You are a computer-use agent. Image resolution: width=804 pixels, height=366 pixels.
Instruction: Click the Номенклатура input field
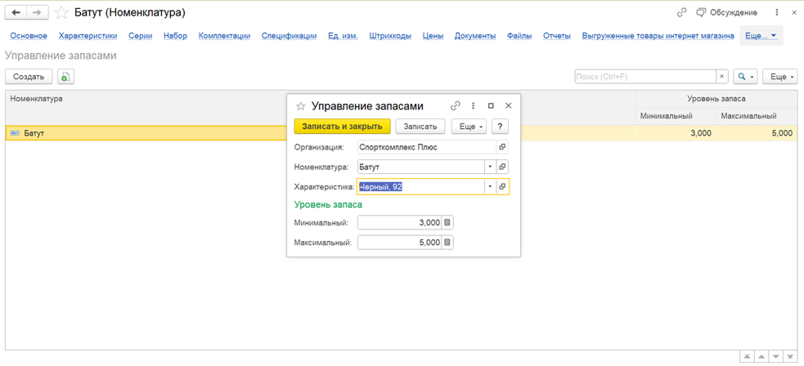[420, 167]
